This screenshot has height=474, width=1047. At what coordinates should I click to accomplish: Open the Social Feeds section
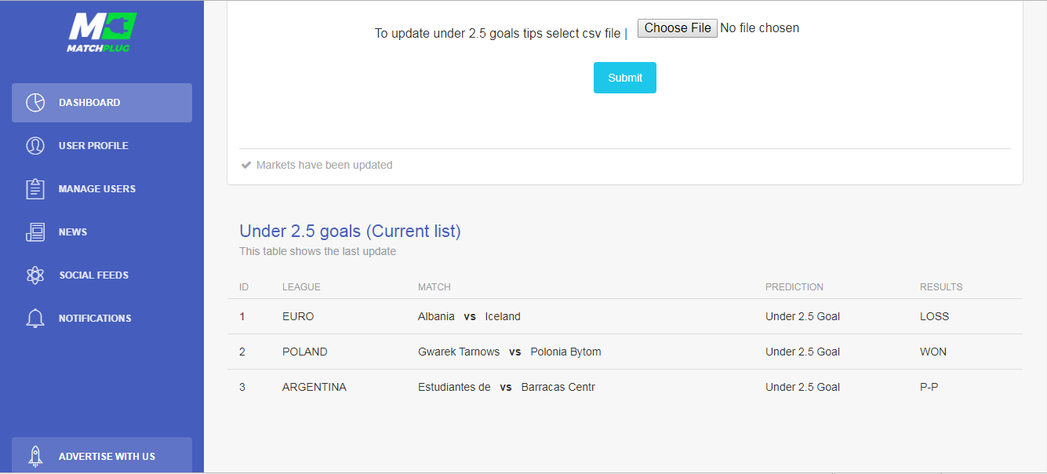(102, 275)
